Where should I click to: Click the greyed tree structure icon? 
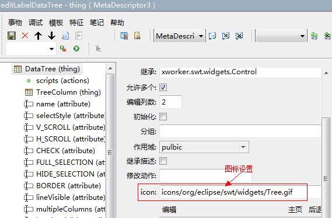coord(98,49)
